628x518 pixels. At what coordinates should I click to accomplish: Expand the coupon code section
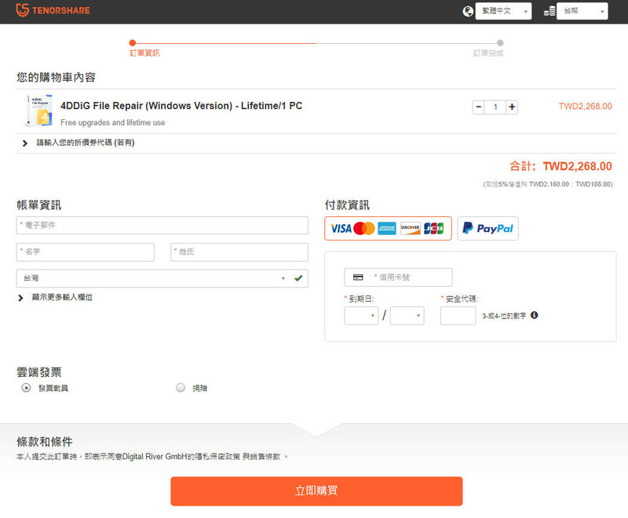79,143
